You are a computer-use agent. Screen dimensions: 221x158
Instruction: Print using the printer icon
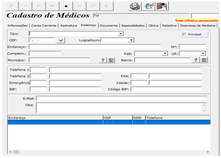135,6
